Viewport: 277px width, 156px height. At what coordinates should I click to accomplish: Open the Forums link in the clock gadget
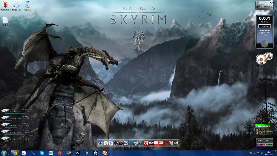point(265,35)
